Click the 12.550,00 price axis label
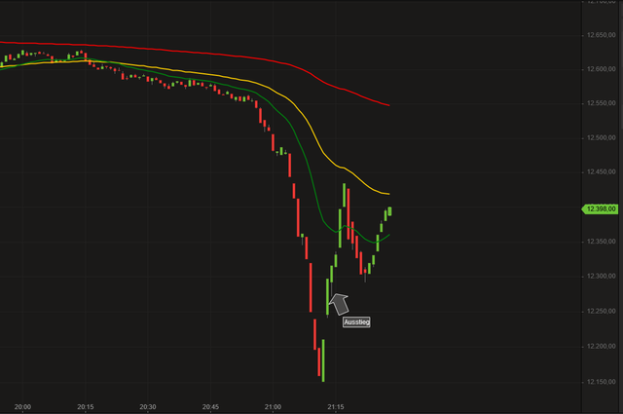Image resolution: width=623 pixels, height=414 pixels. (x=602, y=103)
